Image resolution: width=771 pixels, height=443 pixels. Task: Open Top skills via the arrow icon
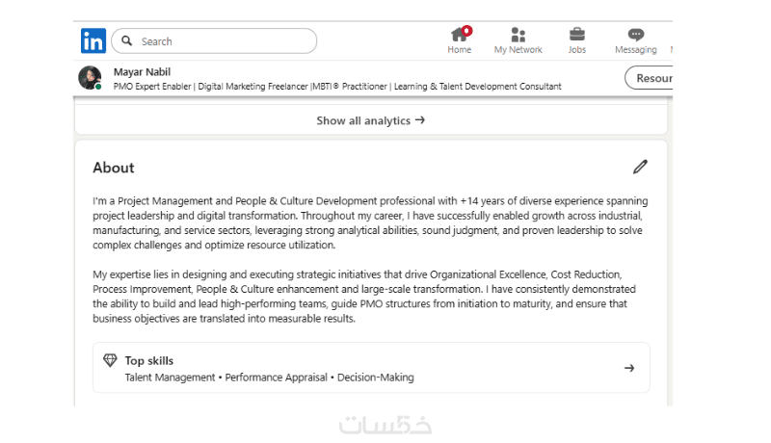(x=629, y=368)
